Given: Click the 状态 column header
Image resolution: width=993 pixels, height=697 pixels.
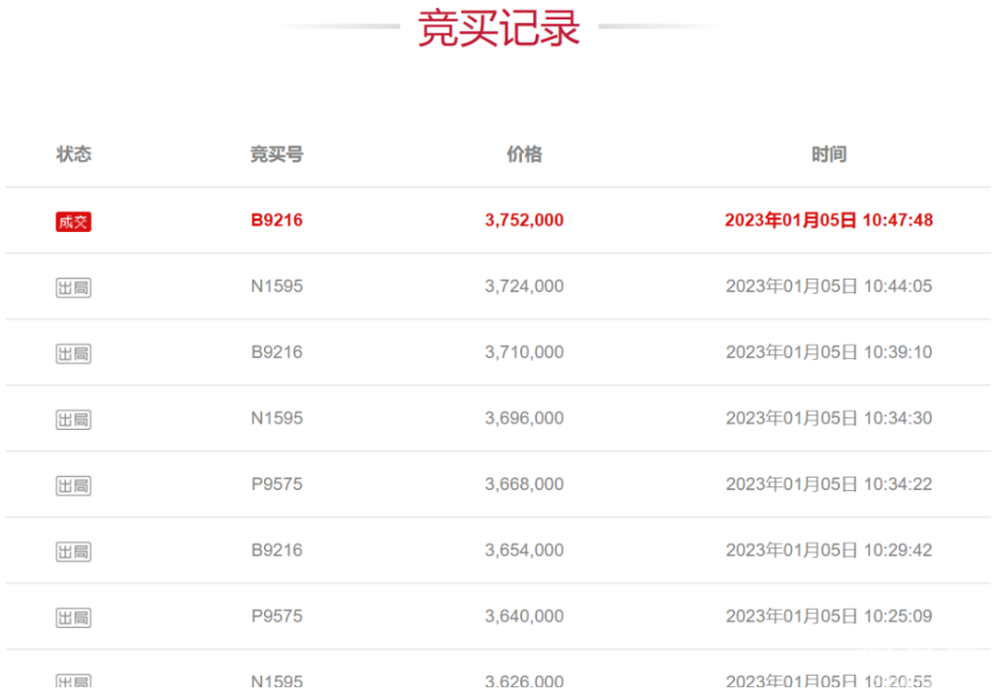Looking at the screenshot, I should click(74, 154).
